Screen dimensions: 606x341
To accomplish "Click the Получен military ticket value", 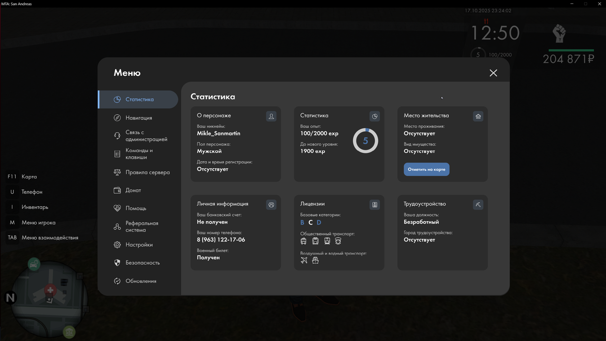I will (208, 258).
